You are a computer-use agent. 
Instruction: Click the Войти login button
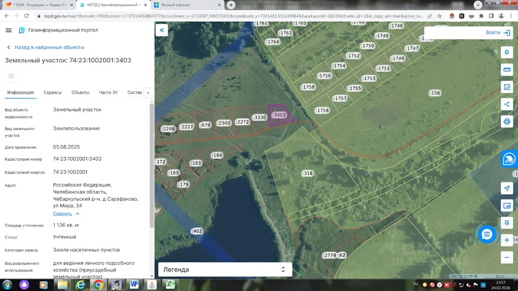tap(497, 32)
